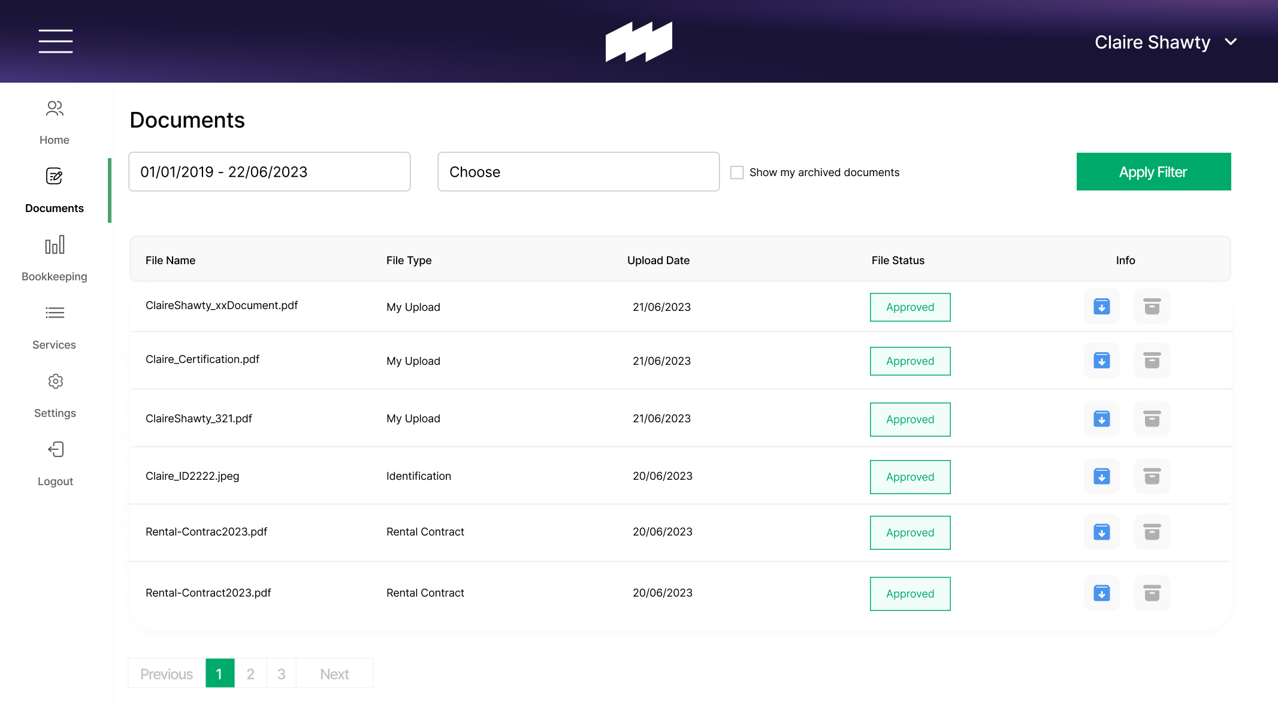Click Approved badge for ClaireShawty_xxDocument.pdf
This screenshot has height=708, width=1278.
point(910,307)
